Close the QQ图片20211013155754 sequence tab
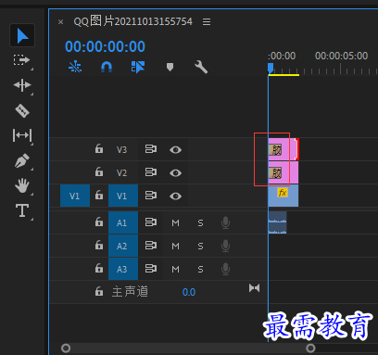378x355 pixels. click(x=61, y=22)
